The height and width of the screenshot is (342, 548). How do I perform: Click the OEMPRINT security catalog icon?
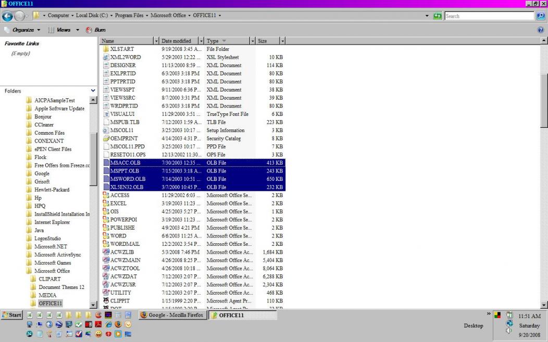pyautogui.click(x=106, y=138)
